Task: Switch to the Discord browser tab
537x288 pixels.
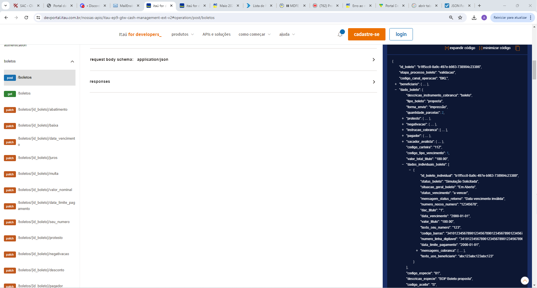Action: click(x=93, y=6)
